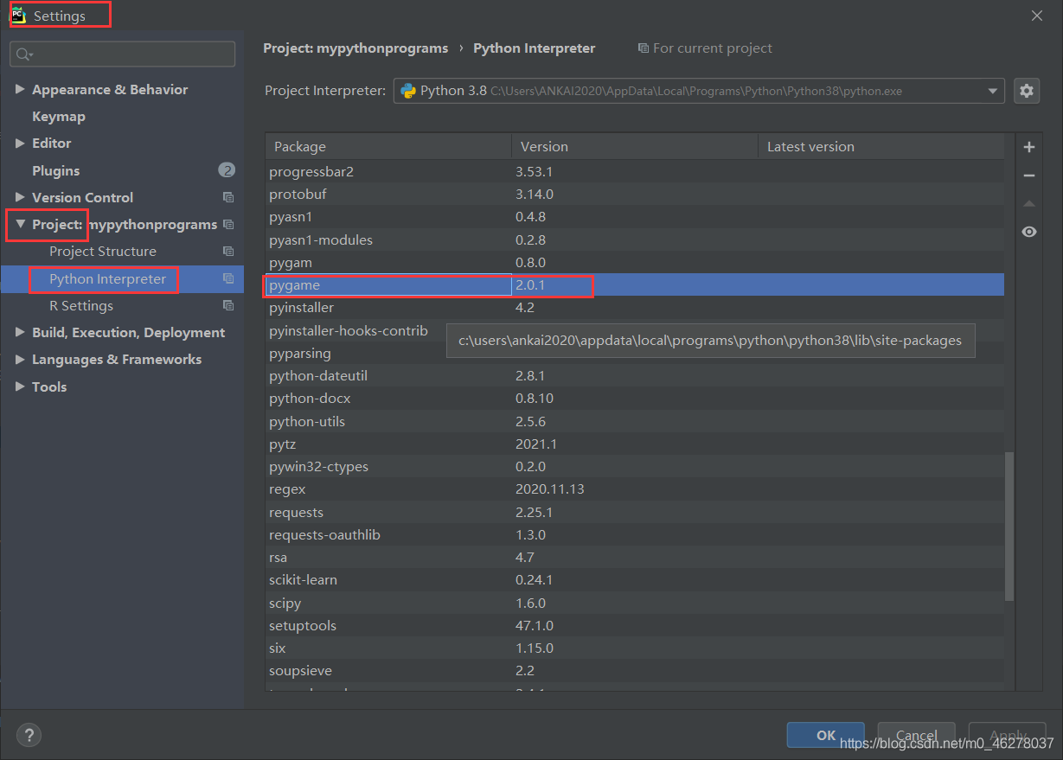Click project-level icon next to Project Structure
This screenshot has width=1063, height=760.
click(228, 252)
